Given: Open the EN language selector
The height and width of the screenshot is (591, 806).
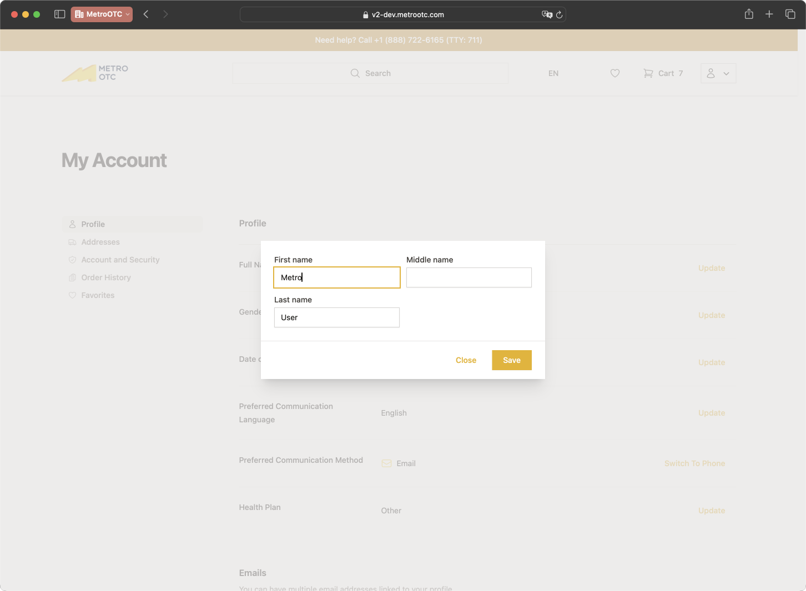Looking at the screenshot, I should tap(553, 73).
